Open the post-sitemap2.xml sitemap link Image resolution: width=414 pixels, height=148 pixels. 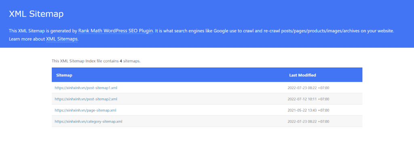click(x=86, y=99)
